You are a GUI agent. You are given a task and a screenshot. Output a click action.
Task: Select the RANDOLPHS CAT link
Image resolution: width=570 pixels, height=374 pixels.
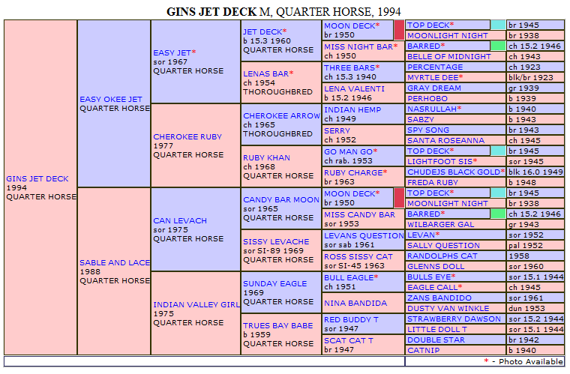coord(442,256)
